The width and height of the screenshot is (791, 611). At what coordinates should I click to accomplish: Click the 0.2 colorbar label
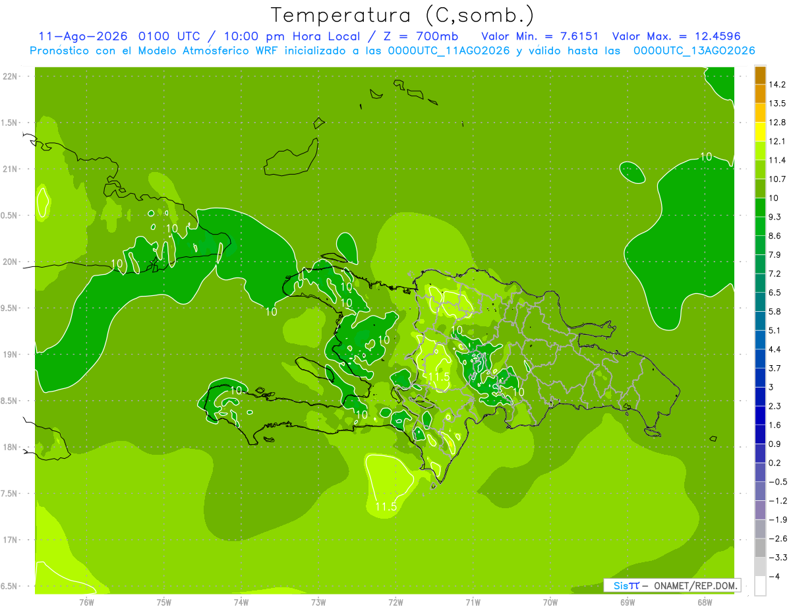(x=775, y=463)
